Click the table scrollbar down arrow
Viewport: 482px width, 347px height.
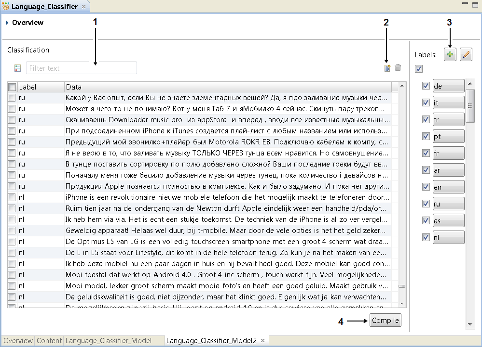pos(402,304)
